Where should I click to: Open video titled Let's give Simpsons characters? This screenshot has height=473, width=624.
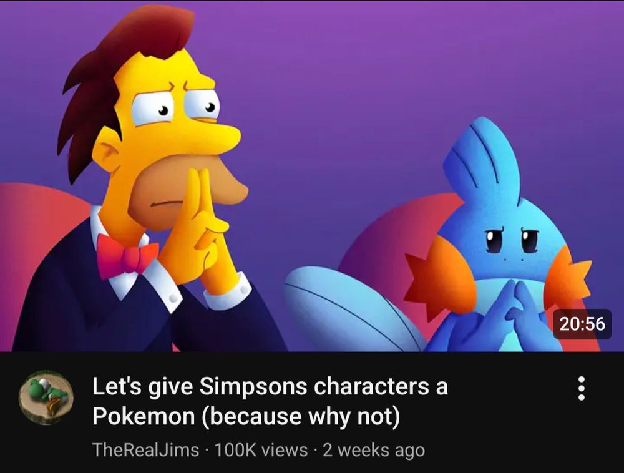click(270, 401)
